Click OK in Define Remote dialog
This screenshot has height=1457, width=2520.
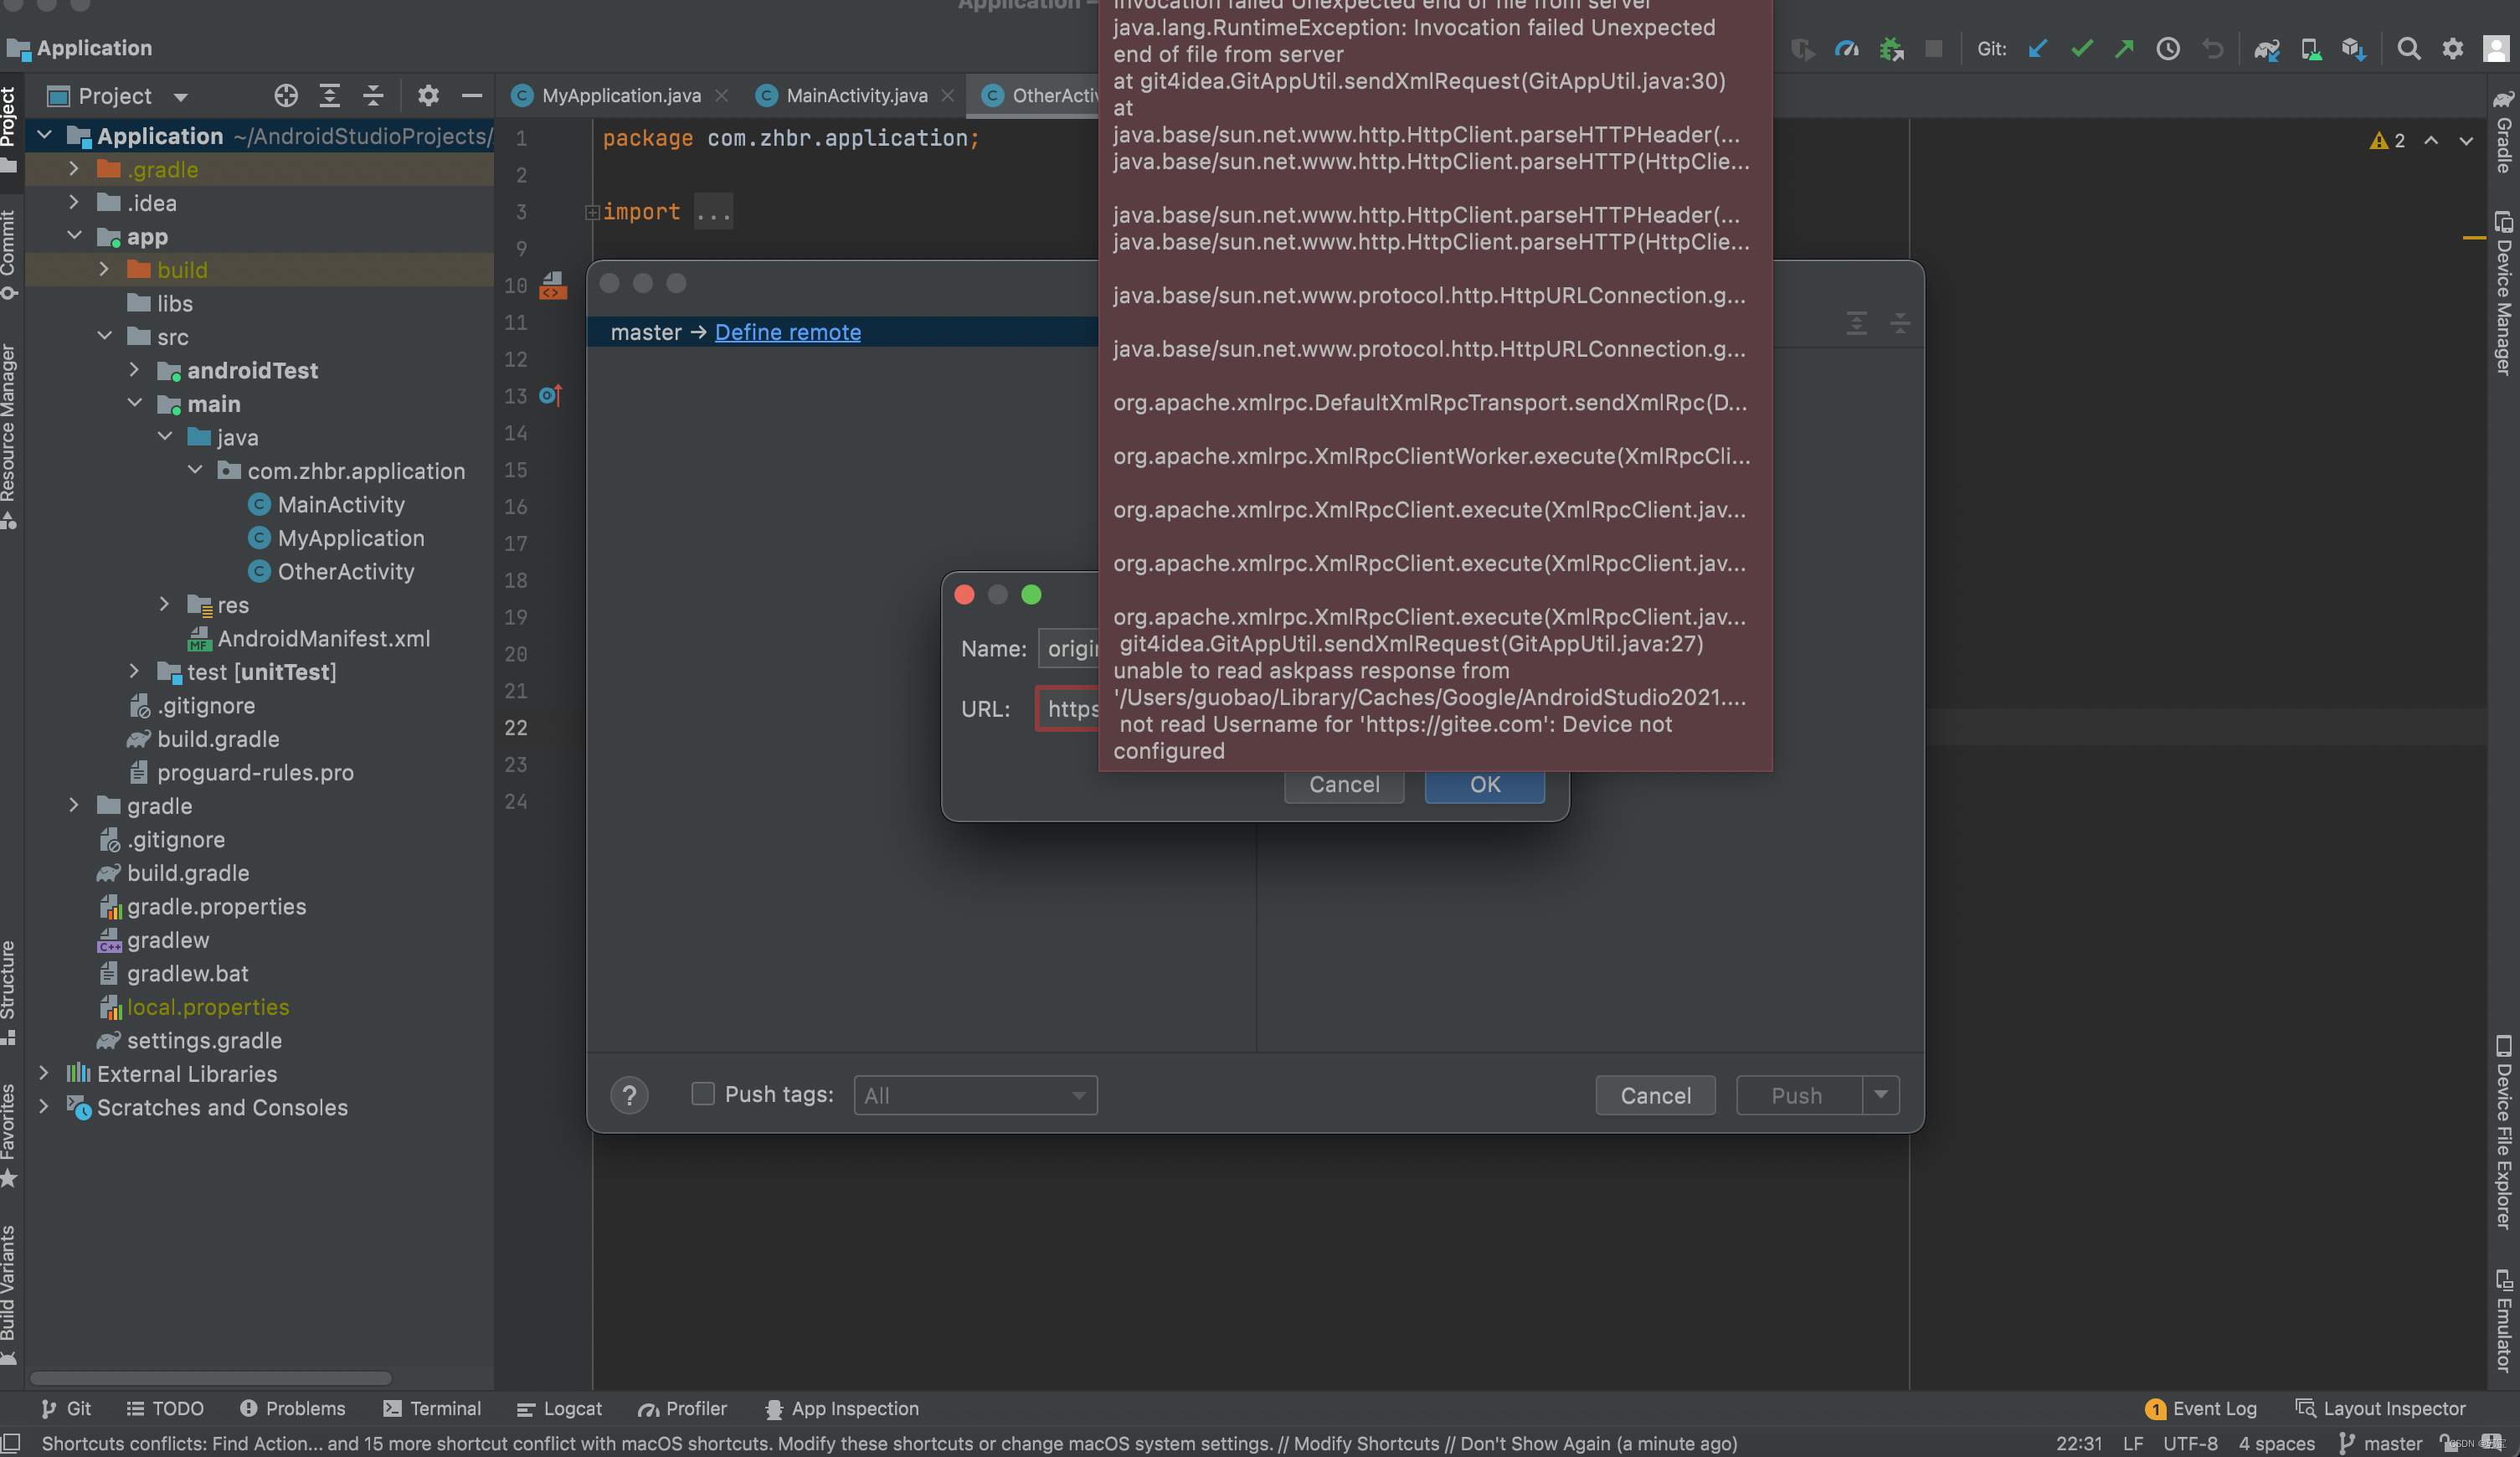pyautogui.click(x=1485, y=785)
